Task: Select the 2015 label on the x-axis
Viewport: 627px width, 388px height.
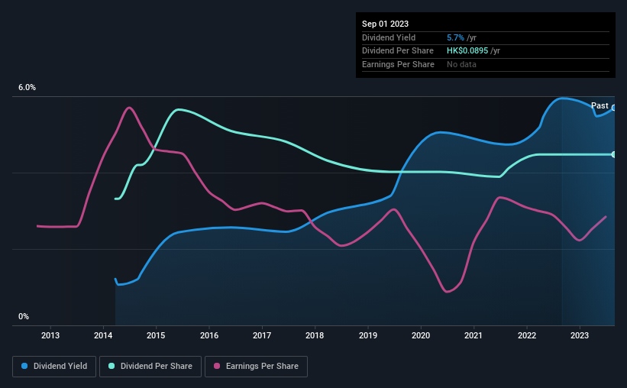Action: coord(156,335)
